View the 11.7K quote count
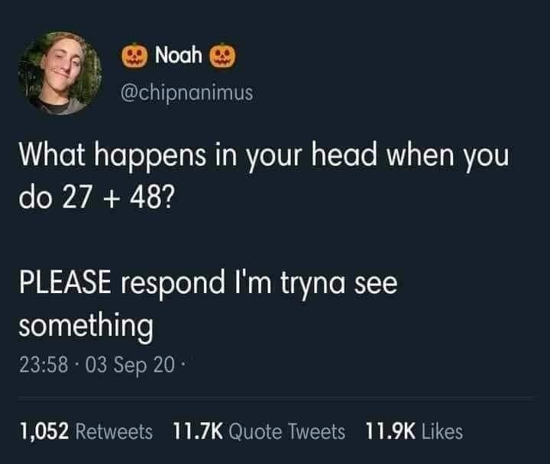The image size is (550, 464). [198, 431]
